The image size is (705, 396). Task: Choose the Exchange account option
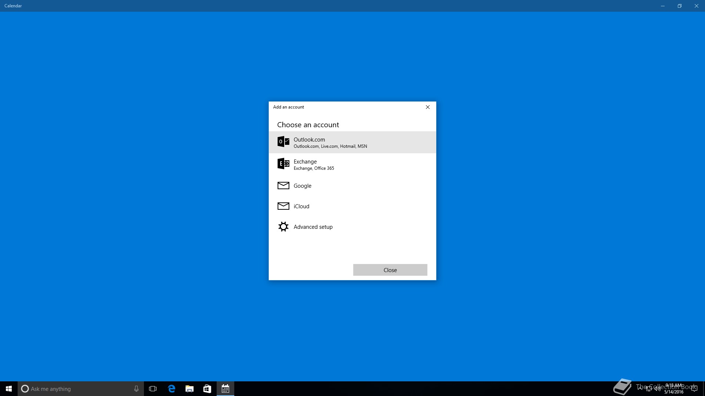(x=352, y=164)
